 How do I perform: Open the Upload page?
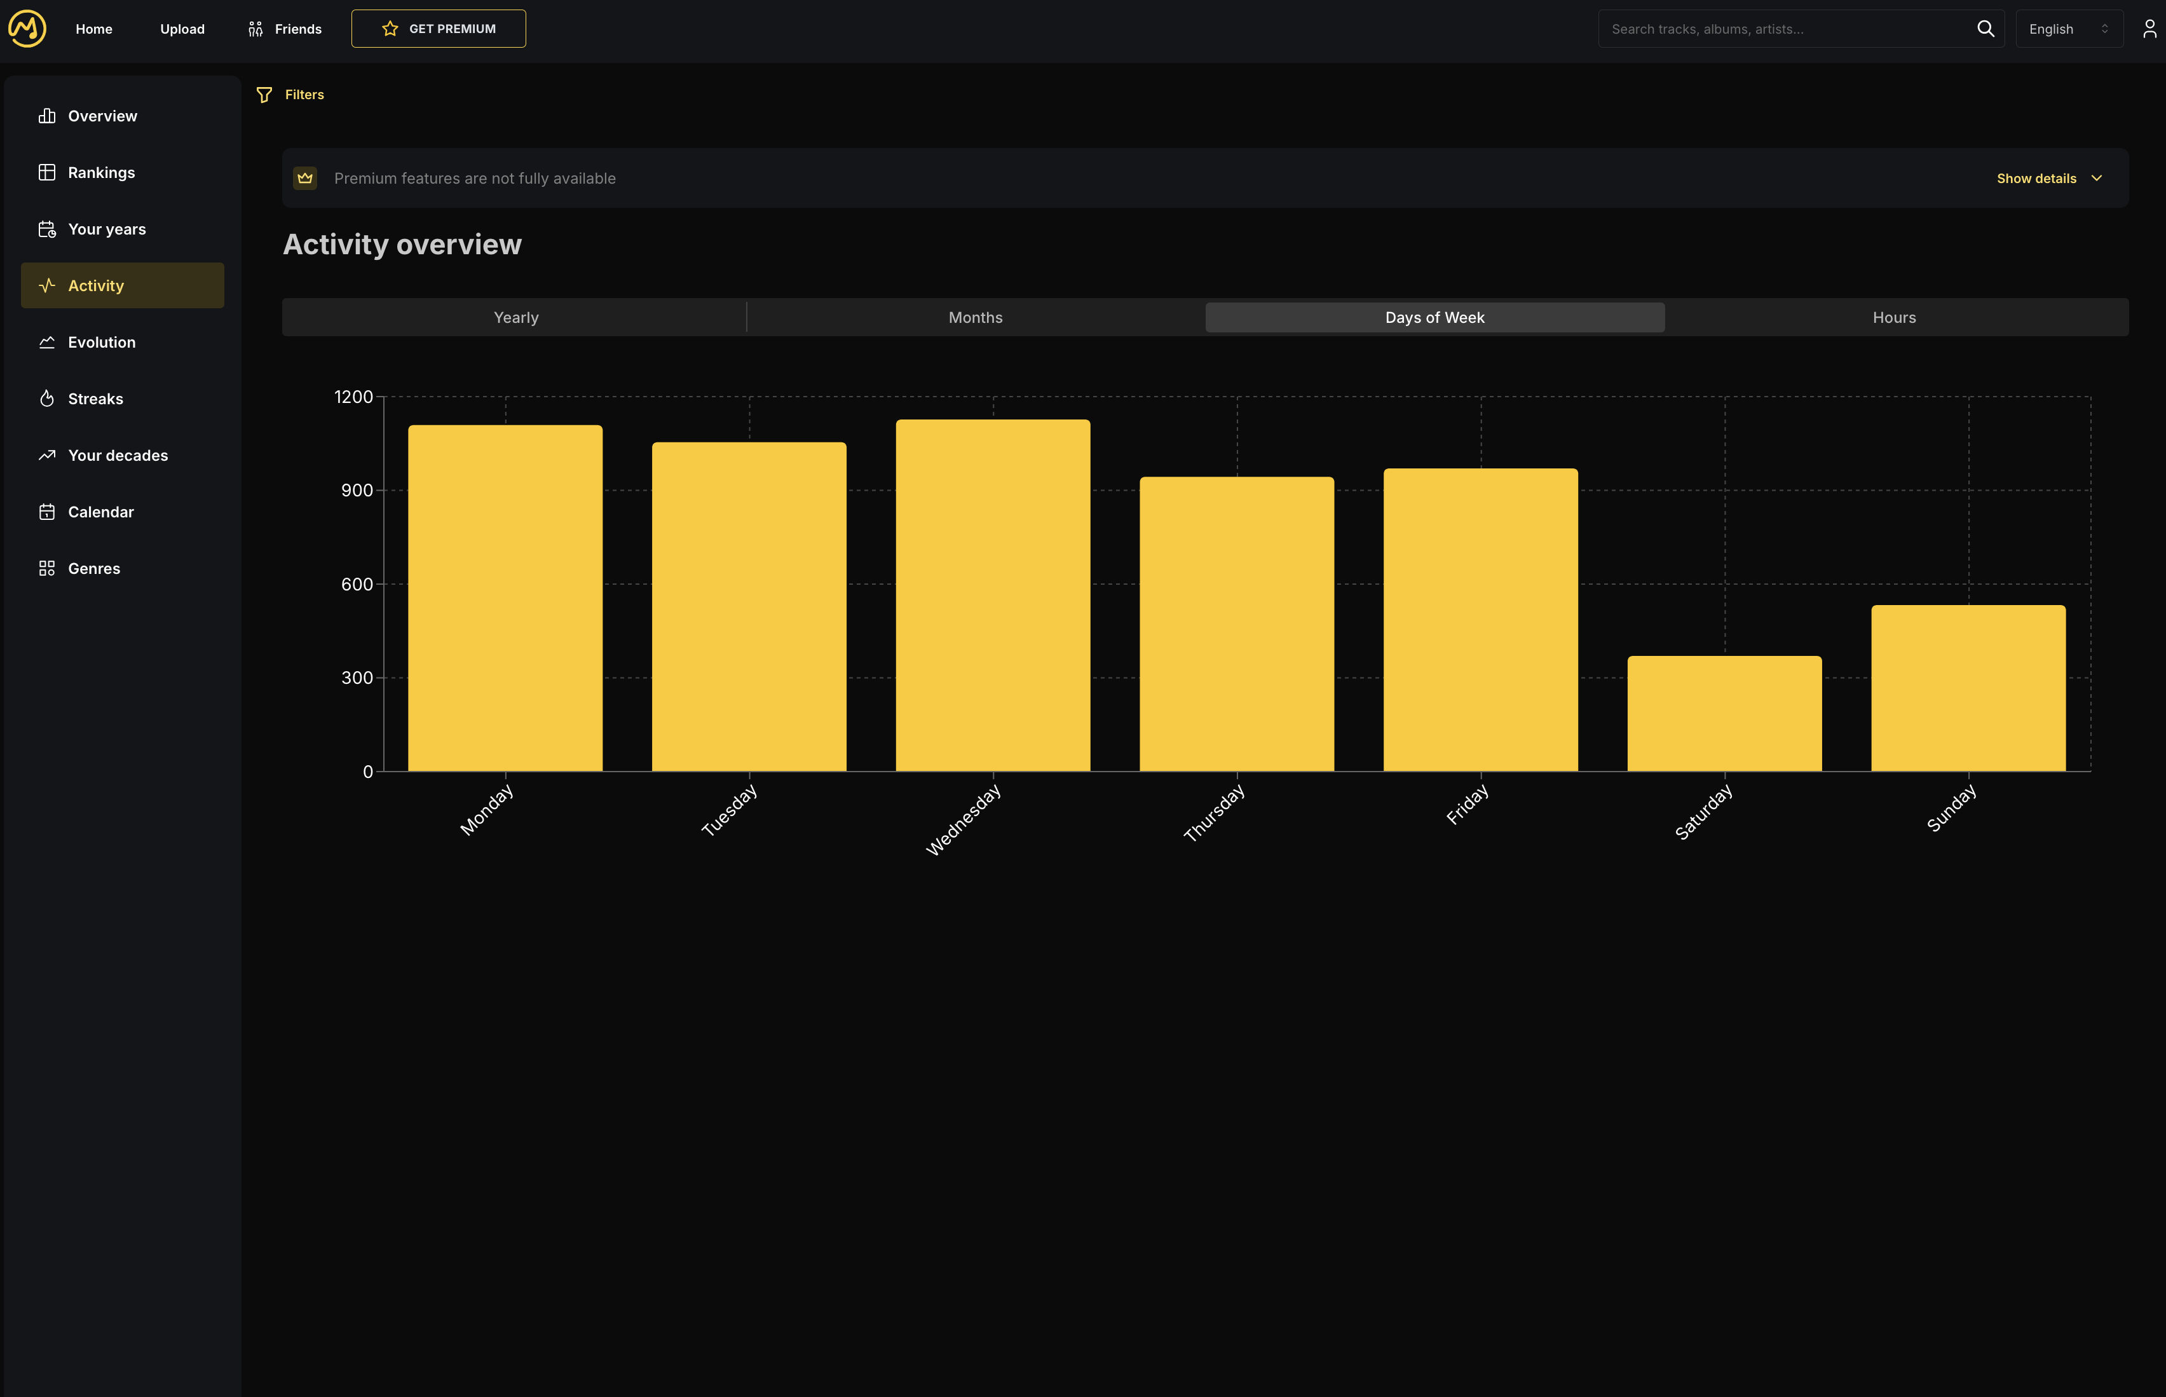tap(182, 29)
